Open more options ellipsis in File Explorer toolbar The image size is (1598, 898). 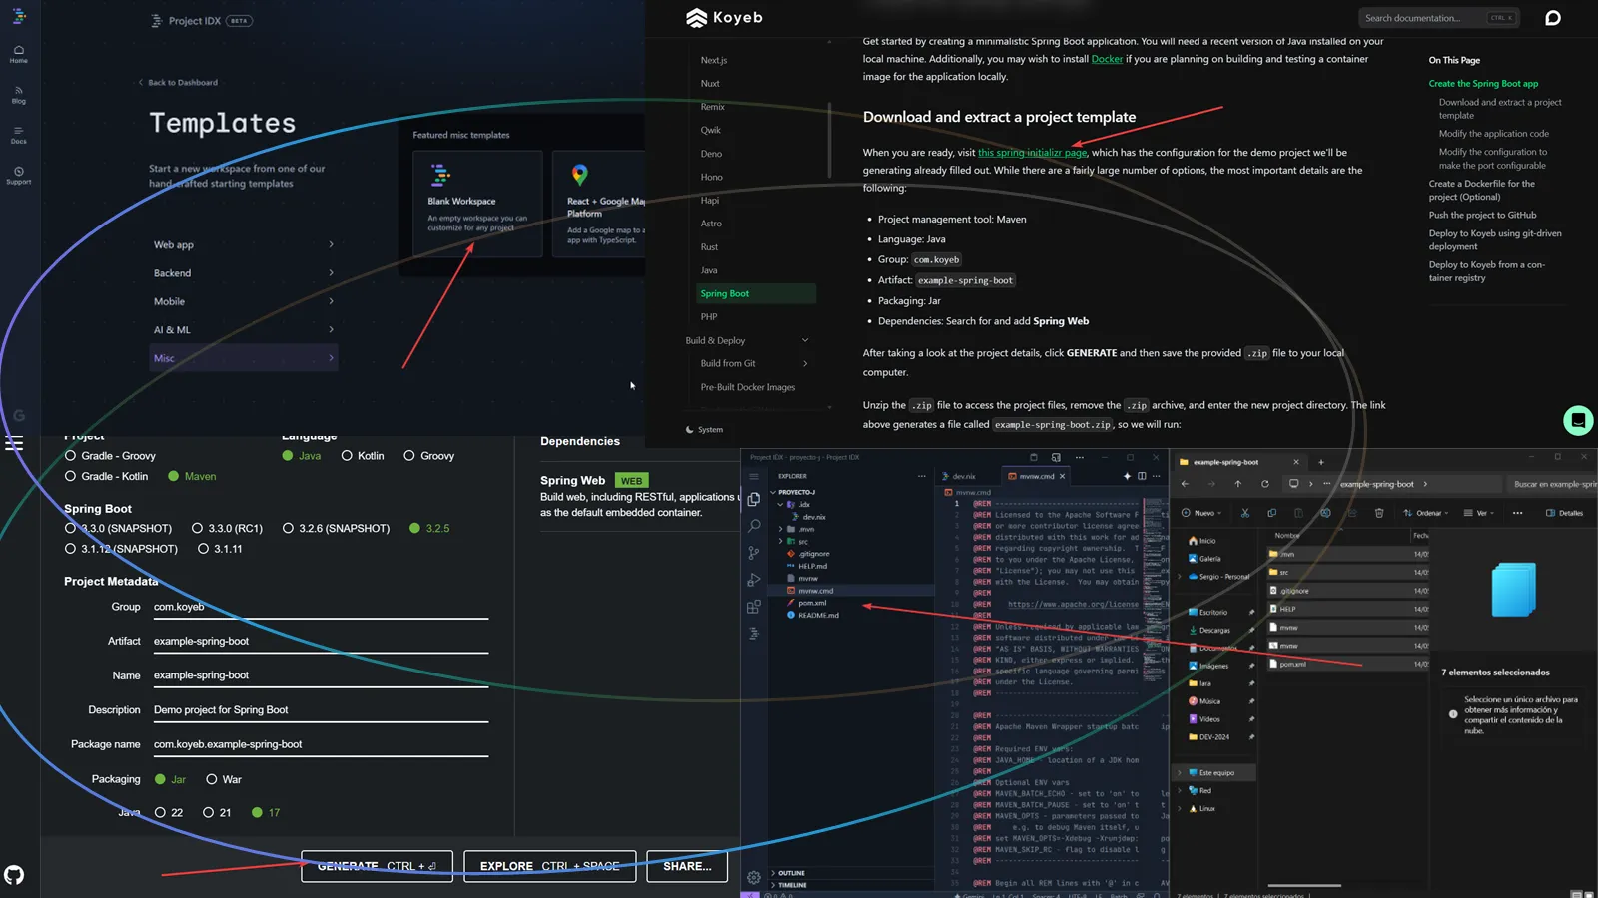coord(1517,513)
